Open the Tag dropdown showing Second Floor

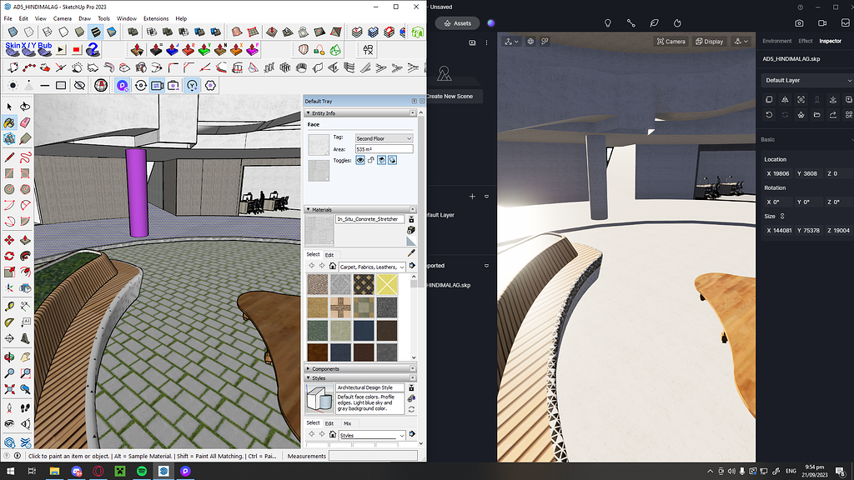click(x=384, y=138)
